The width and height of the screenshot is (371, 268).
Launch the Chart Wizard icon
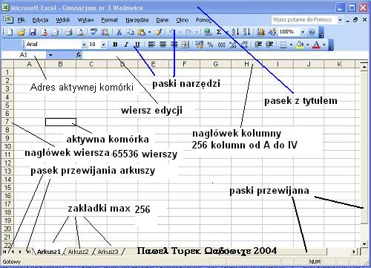[260, 32]
